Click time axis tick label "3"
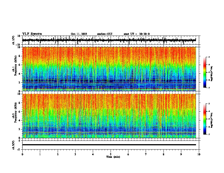224x173 pixels. (75, 154)
